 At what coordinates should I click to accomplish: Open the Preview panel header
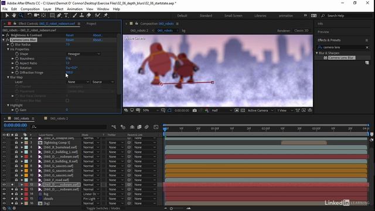pos(323,32)
